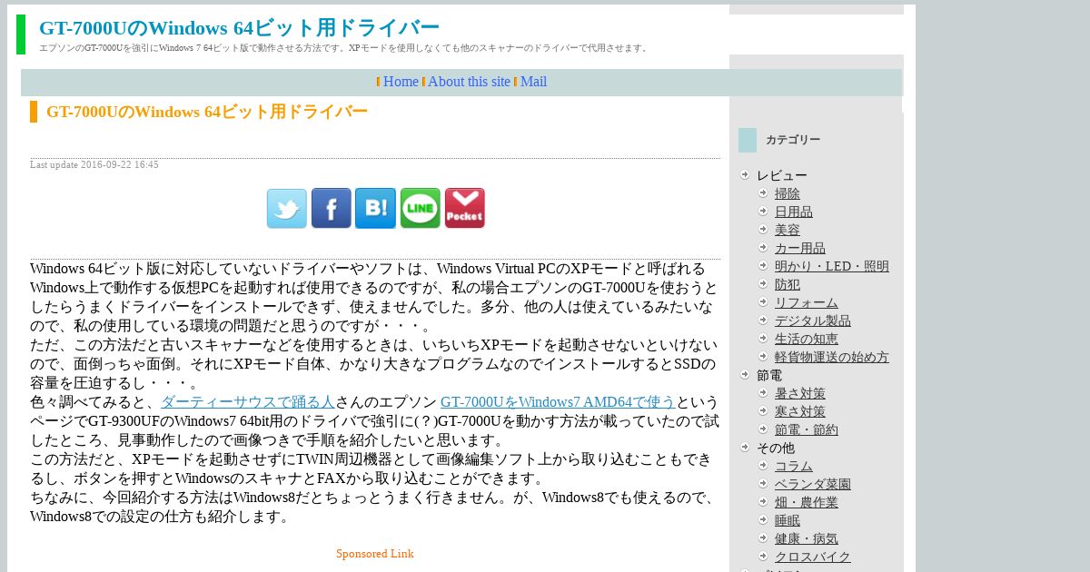This screenshot has width=1090, height=572.
Task: Open the 寒さ対策 category
Action: (x=800, y=411)
